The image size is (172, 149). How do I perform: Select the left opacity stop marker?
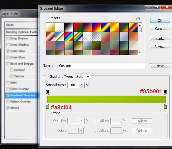(48, 92)
